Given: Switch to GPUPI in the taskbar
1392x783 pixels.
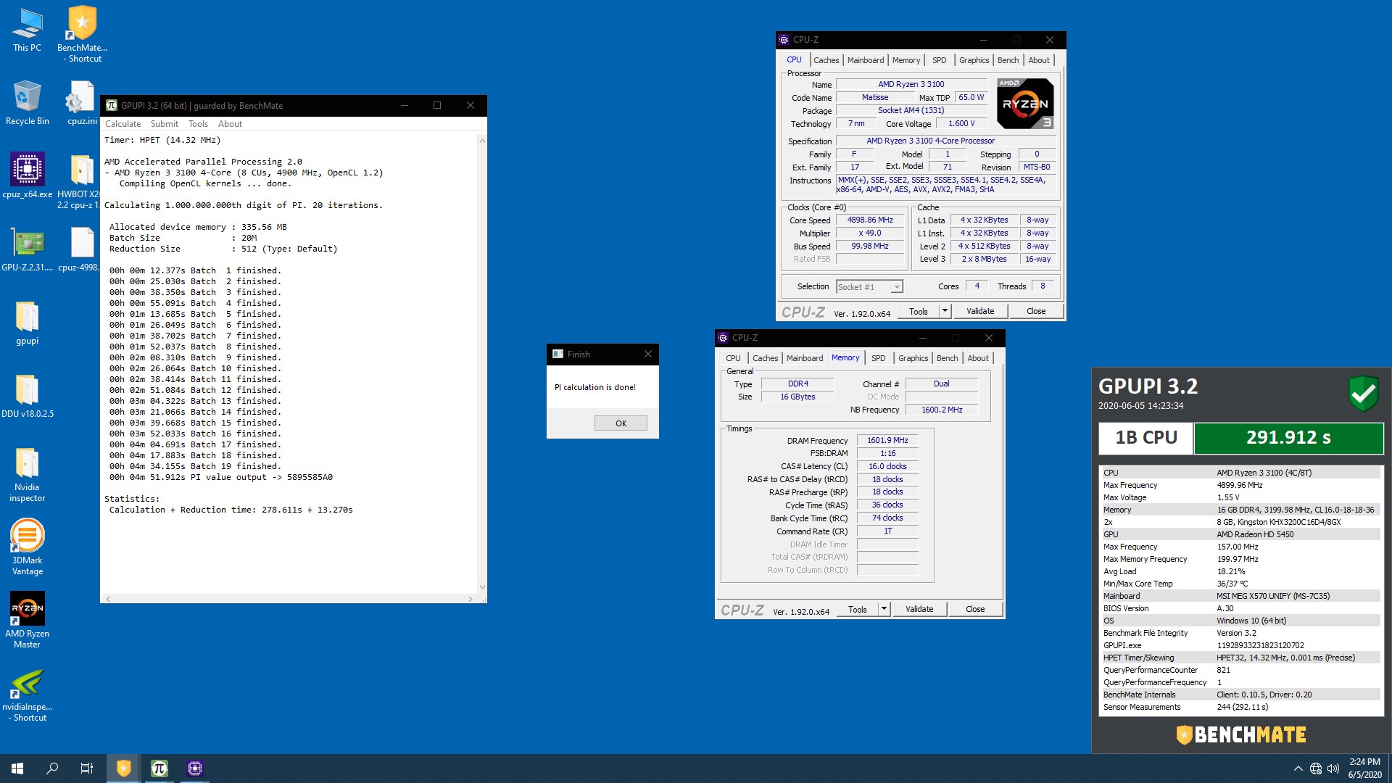Looking at the screenshot, I should click(x=159, y=768).
